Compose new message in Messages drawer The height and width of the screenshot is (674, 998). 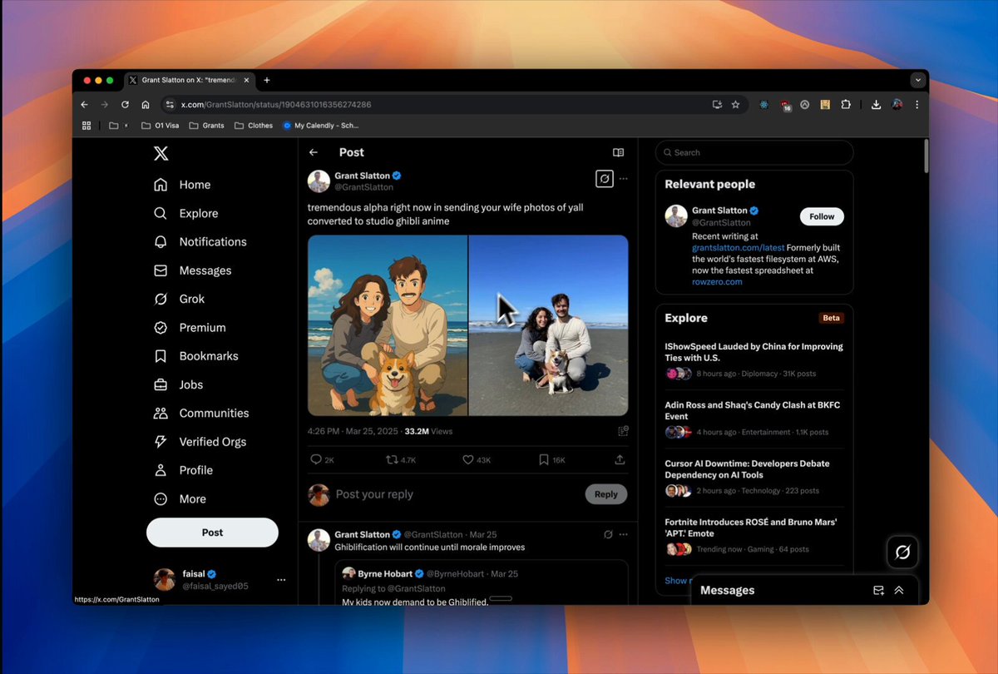point(878,590)
